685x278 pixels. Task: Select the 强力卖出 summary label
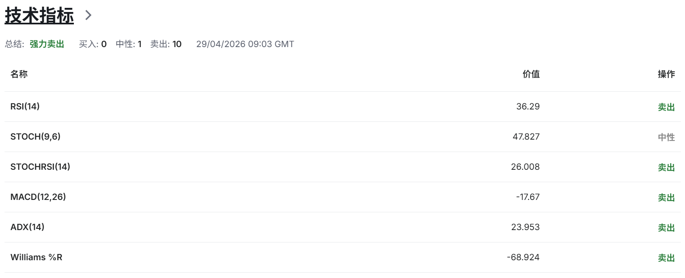[x=47, y=44]
